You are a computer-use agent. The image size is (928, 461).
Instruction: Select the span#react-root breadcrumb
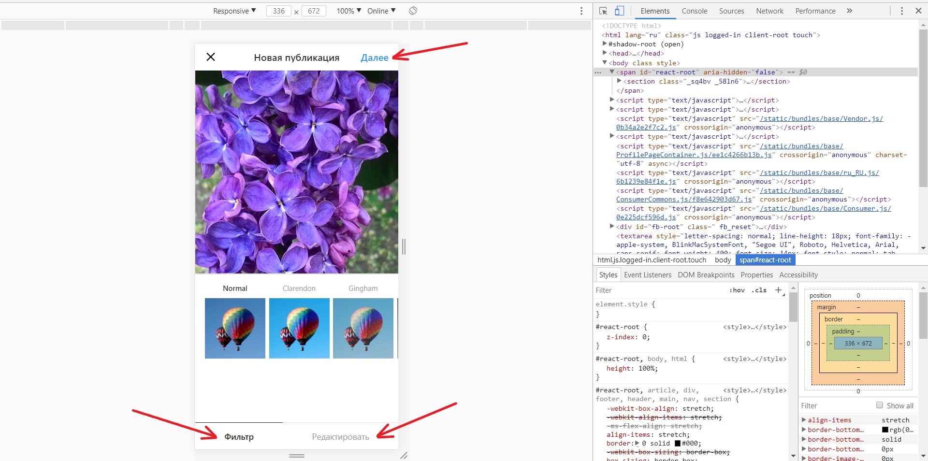(765, 260)
